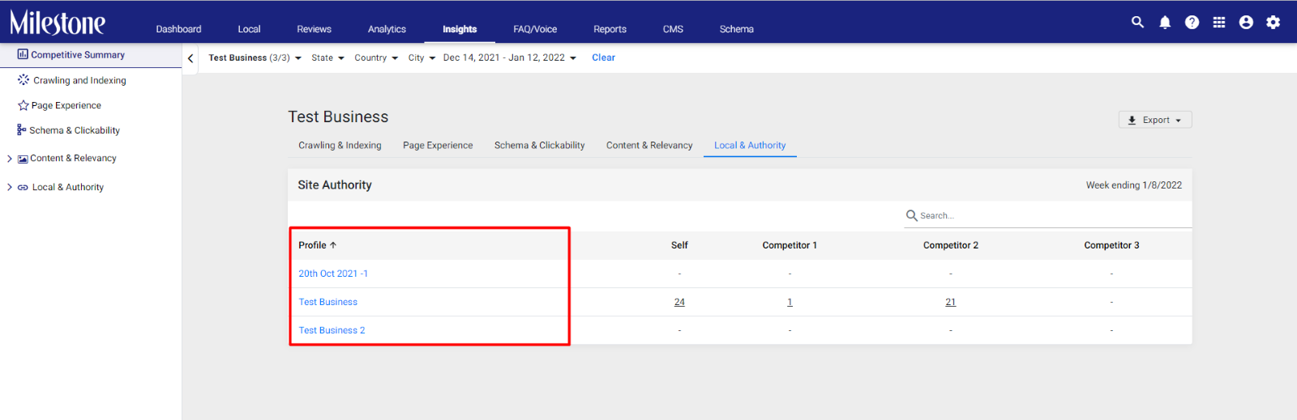
Task: Click the Competitor 2 value 21
Action: tap(951, 302)
